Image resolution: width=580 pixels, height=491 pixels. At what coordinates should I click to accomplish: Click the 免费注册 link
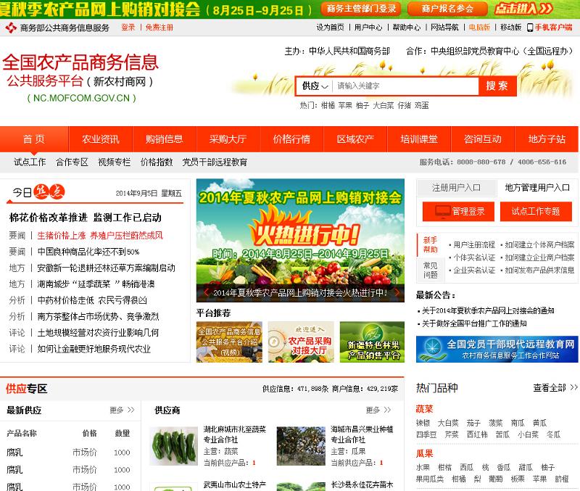[159, 28]
